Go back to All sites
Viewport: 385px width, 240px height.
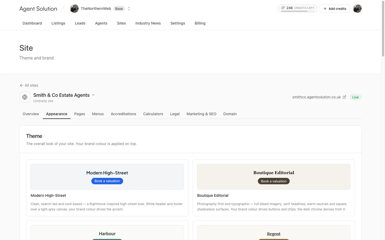(29, 85)
